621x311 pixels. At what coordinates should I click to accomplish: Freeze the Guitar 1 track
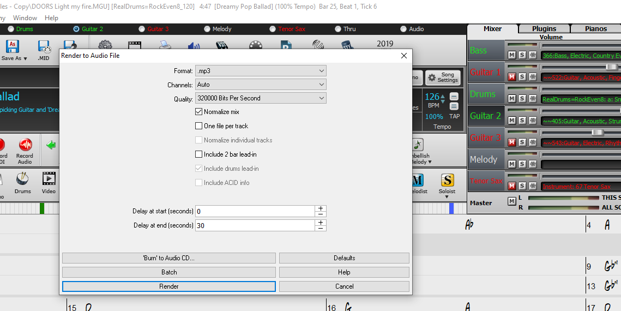coord(533,76)
